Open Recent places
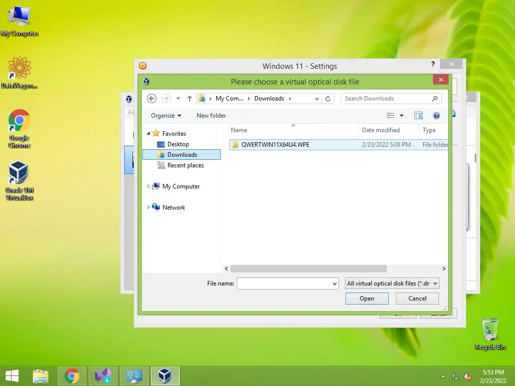The height and width of the screenshot is (386, 515). 185,165
